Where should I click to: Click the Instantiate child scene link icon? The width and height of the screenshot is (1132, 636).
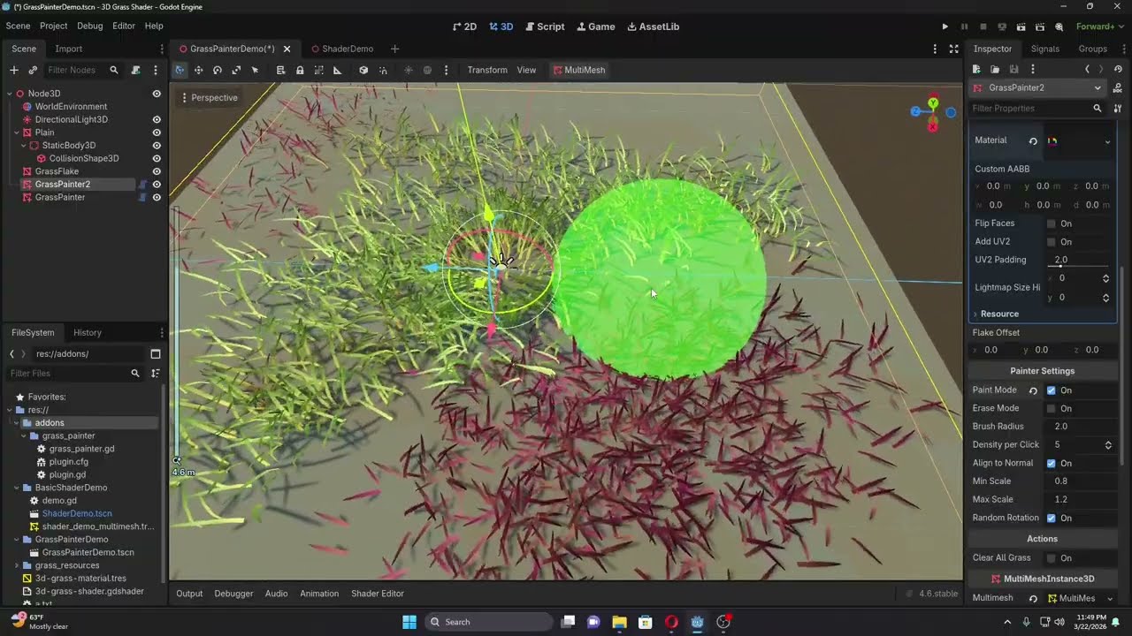pyautogui.click(x=33, y=70)
